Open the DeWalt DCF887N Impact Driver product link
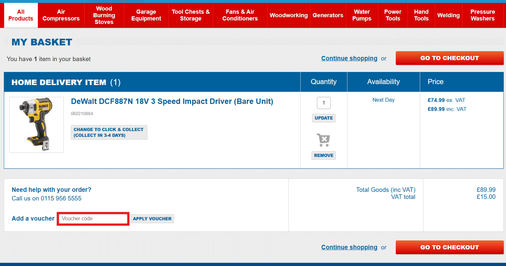506x266 pixels. 172,101
